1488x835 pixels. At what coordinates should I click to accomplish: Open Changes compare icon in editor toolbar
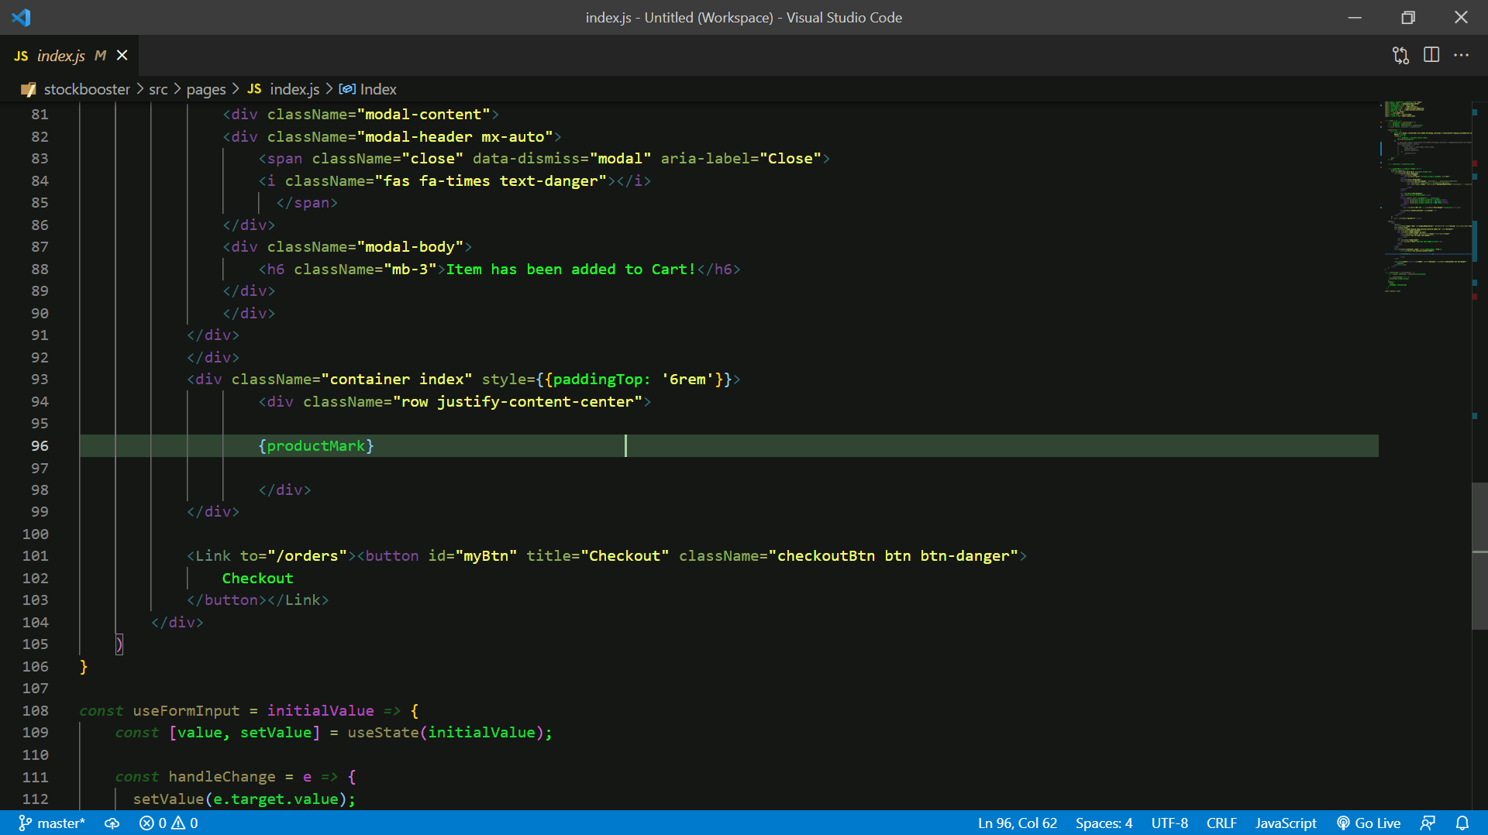coord(1400,55)
